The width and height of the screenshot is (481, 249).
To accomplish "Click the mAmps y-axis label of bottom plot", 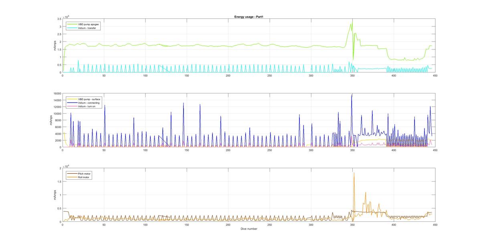I will [55, 195].
